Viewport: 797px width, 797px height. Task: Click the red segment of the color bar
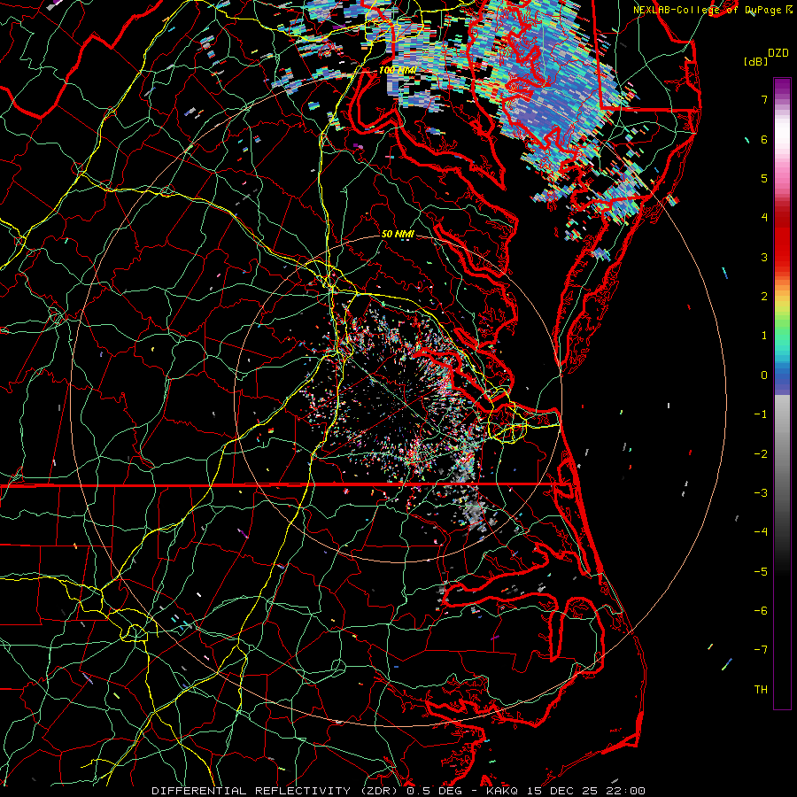pyautogui.click(x=782, y=244)
